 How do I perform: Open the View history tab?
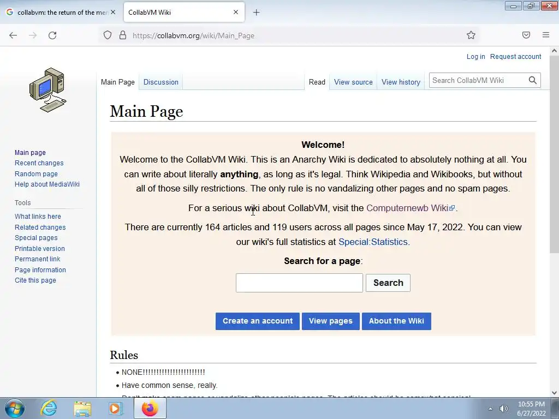click(401, 82)
